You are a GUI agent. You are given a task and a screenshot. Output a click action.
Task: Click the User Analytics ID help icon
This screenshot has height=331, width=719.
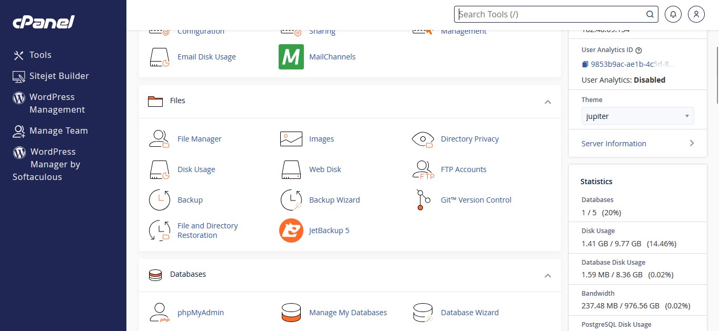point(639,51)
